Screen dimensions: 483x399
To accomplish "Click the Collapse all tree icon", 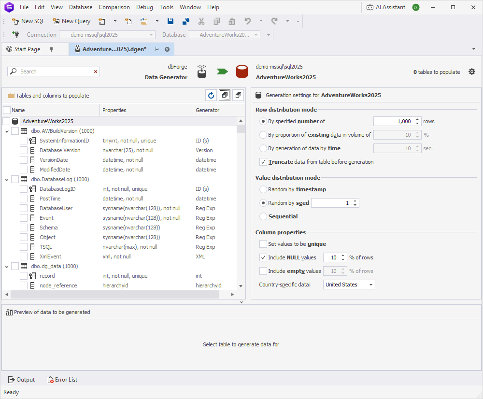I will pos(238,96).
